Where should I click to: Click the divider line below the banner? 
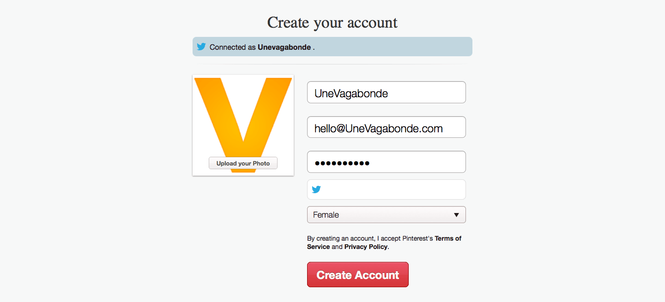pos(332,64)
